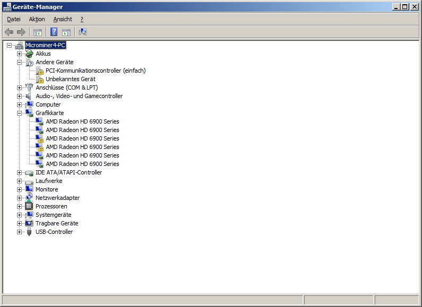422x307 pixels.
Task: Click the Audio-, Video- und Gamecontroller speaker icon
Action: (x=28, y=96)
